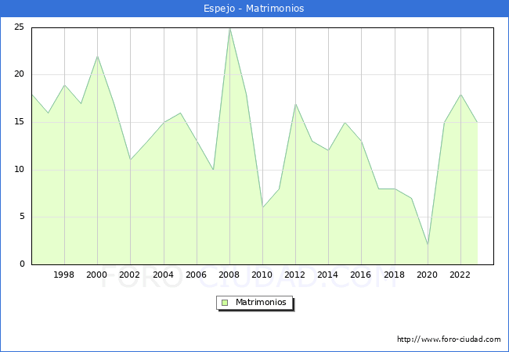Click the y-axis label 5

[22, 216]
